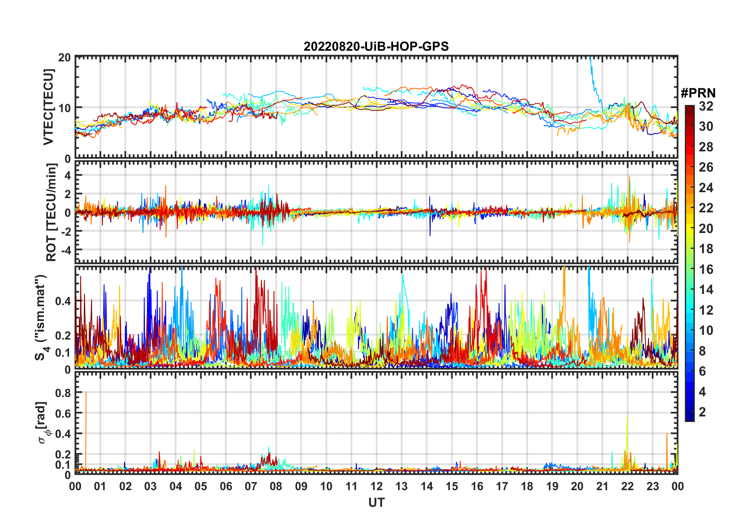Click the 20 tick on the VTEC axis
This screenshot has height=527, width=753.
65,57
